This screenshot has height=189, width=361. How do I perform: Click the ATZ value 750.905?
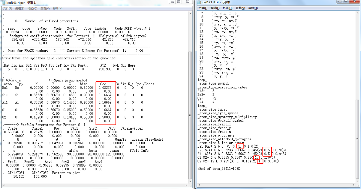tap(105, 69)
